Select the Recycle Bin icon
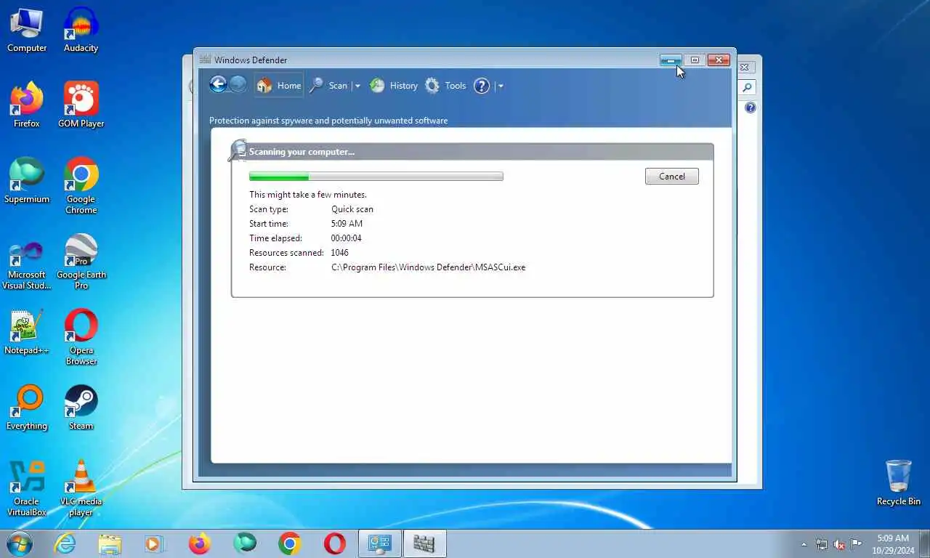The height and width of the screenshot is (558, 930). 899,482
